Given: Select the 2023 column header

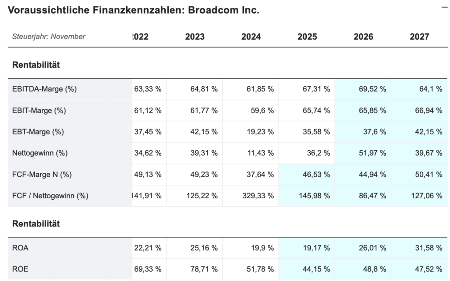Looking at the screenshot, I should 195,37.
